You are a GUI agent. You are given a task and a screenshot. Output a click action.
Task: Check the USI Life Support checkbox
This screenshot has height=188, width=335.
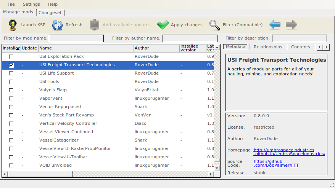(11, 73)
